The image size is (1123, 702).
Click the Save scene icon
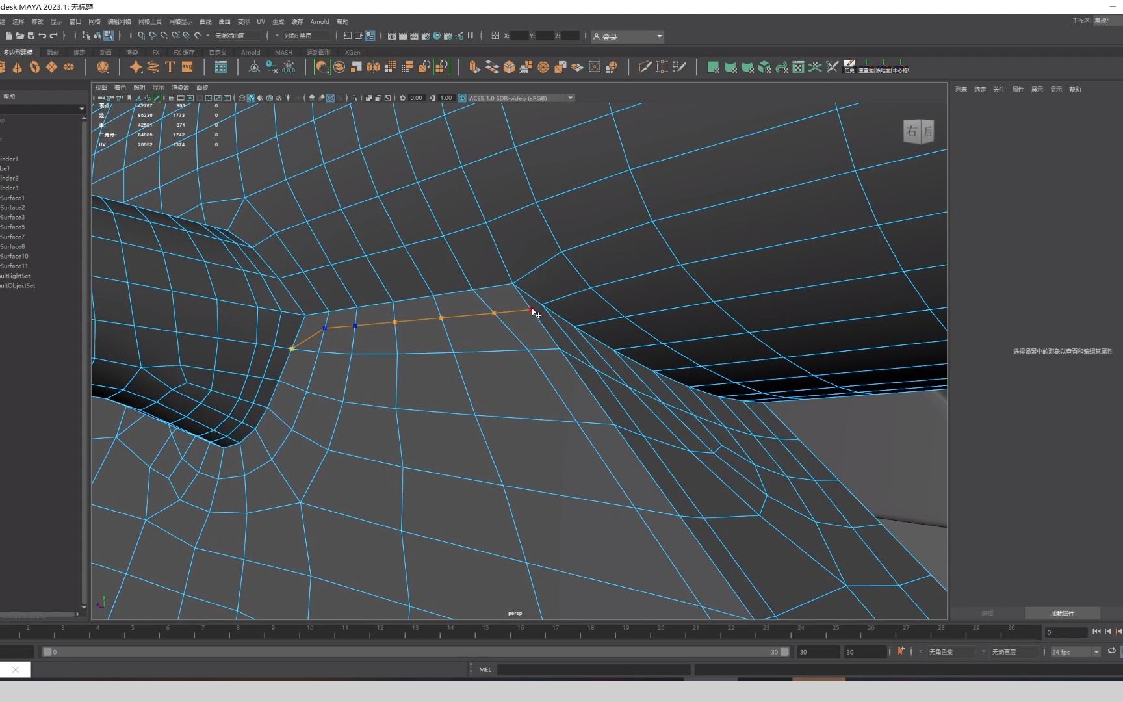click(x=31, y=36)
